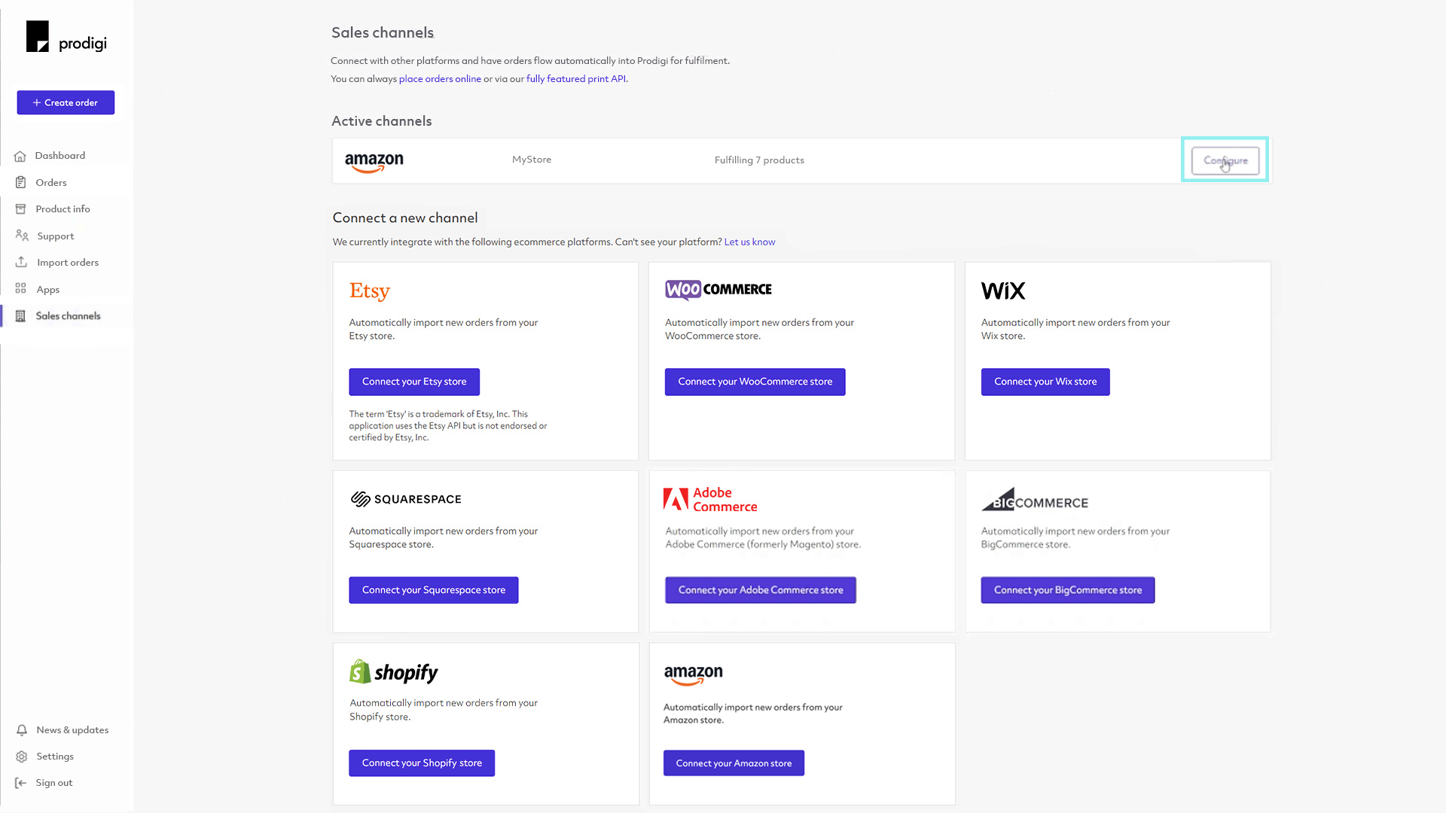
Task: Connect your Shopify store
Action: (421, 763)
